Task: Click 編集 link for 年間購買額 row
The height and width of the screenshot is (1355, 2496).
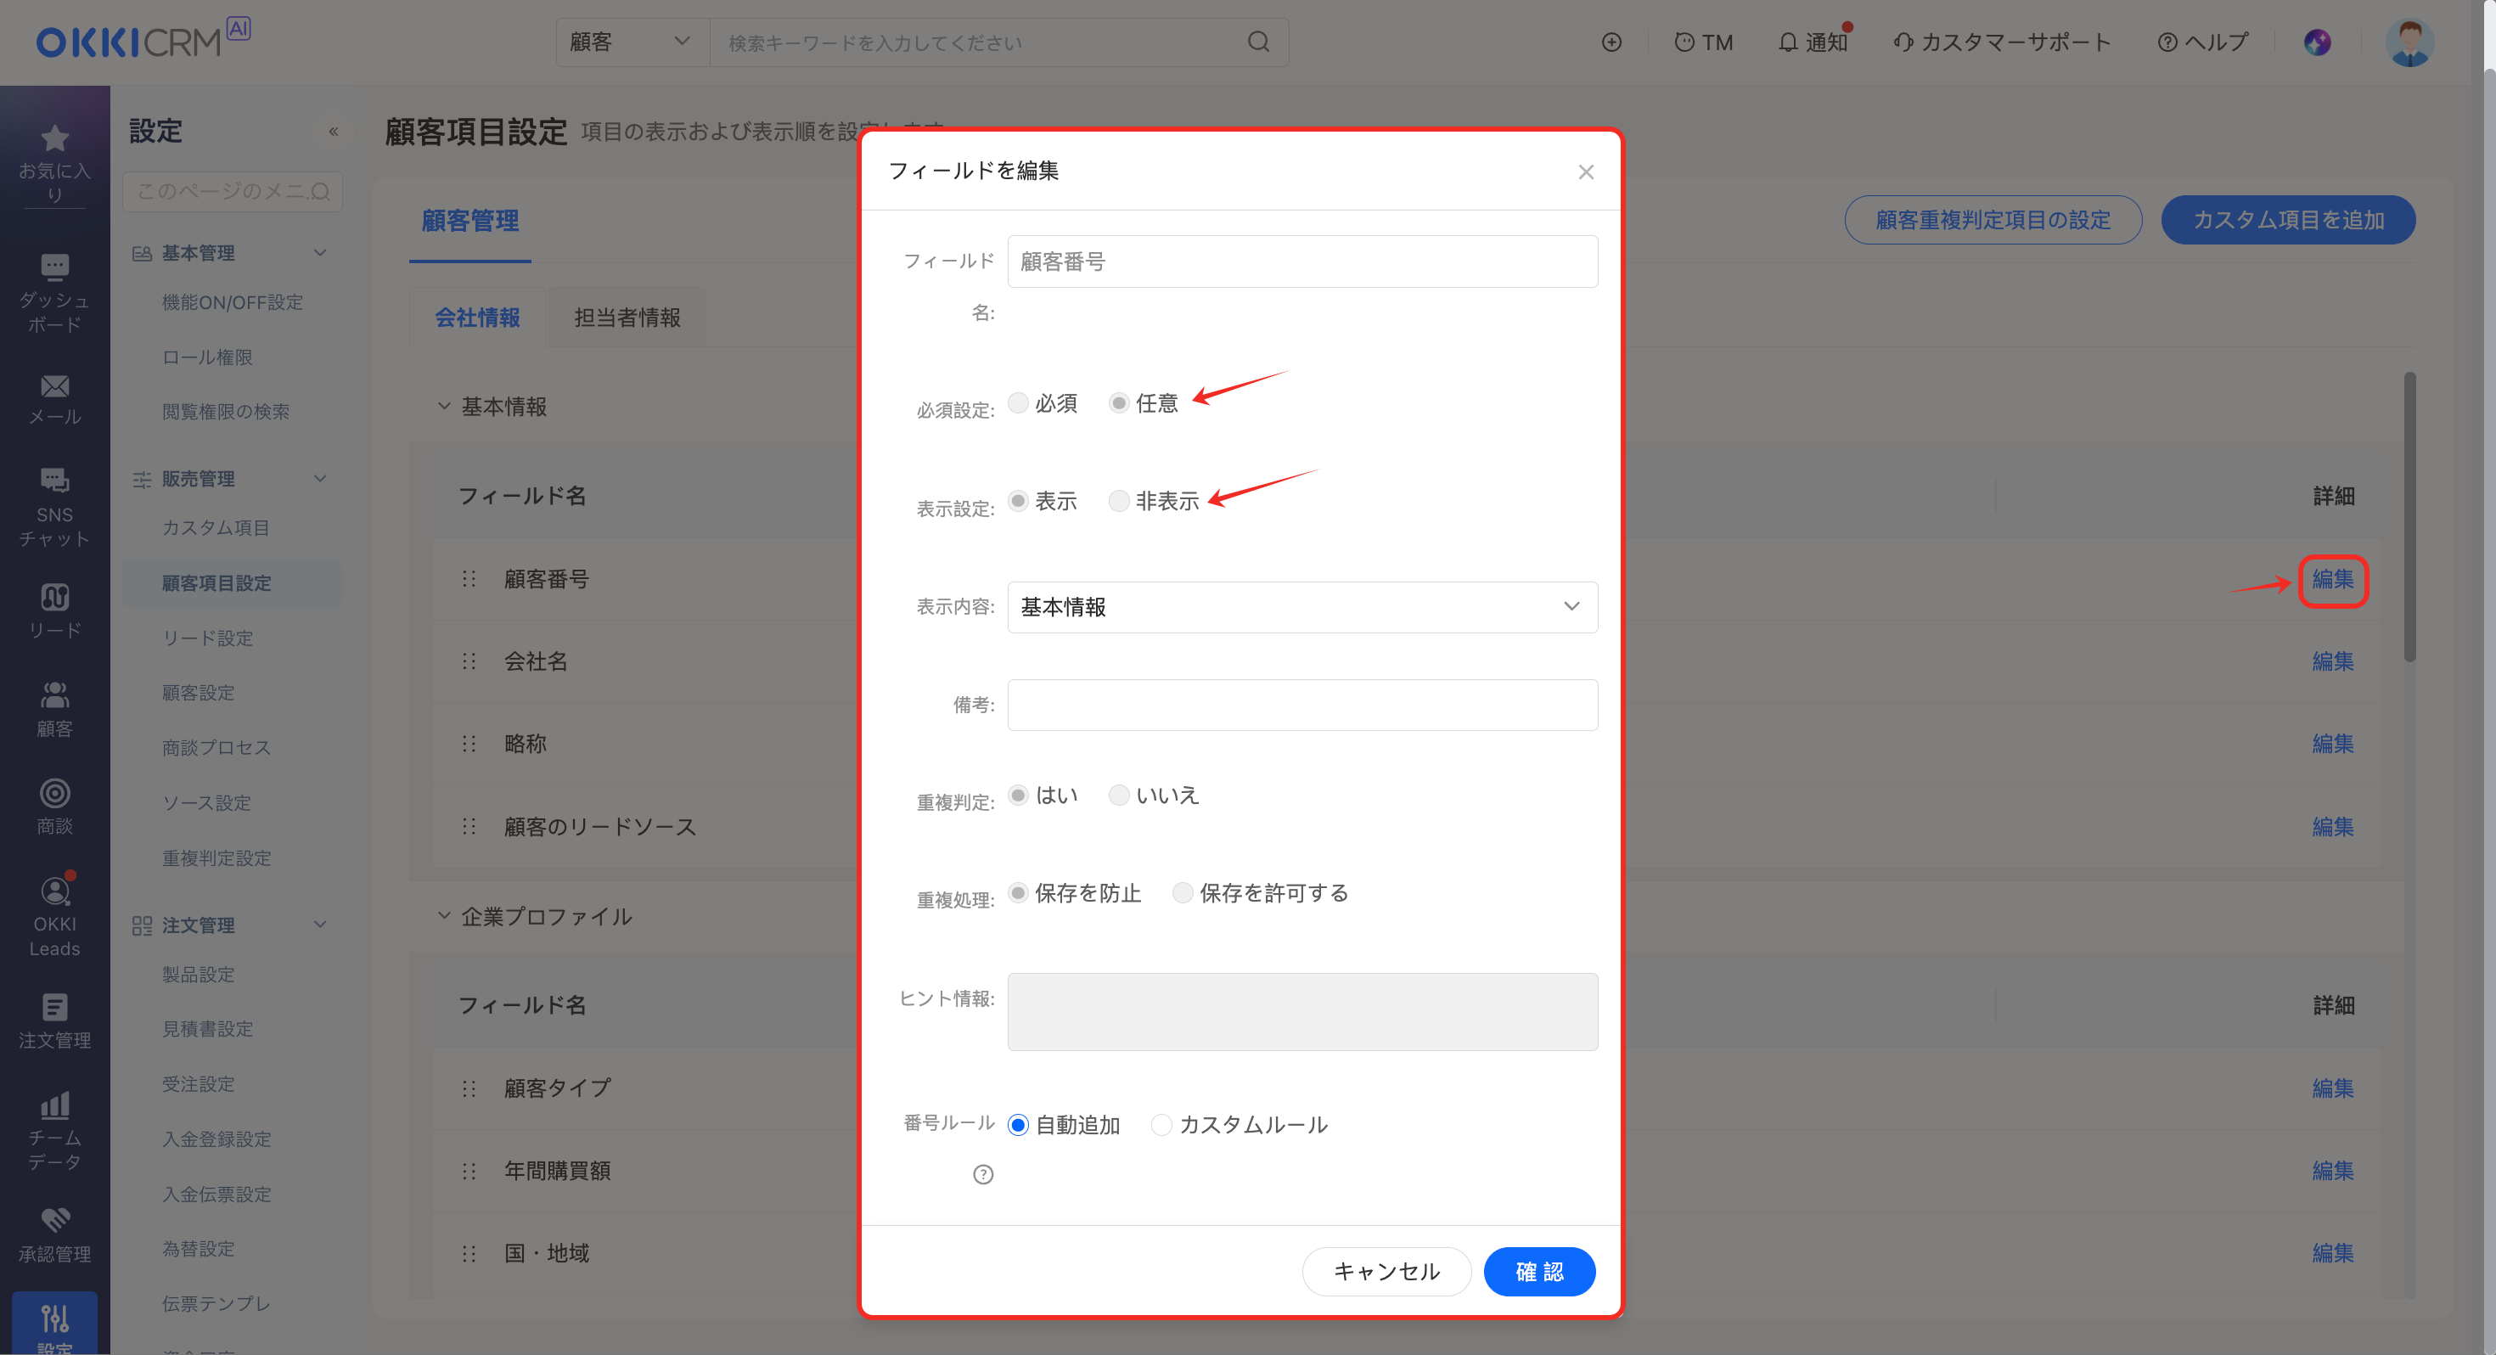Action: (x=2332, y=1170)
